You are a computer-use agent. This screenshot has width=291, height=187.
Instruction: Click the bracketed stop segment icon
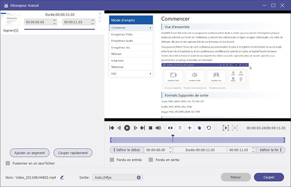pos(235,128)
